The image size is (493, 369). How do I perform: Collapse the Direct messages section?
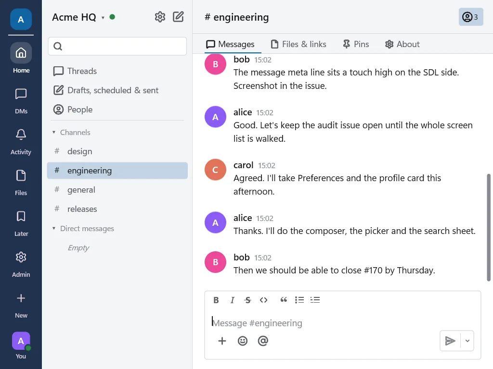point(83,228)
